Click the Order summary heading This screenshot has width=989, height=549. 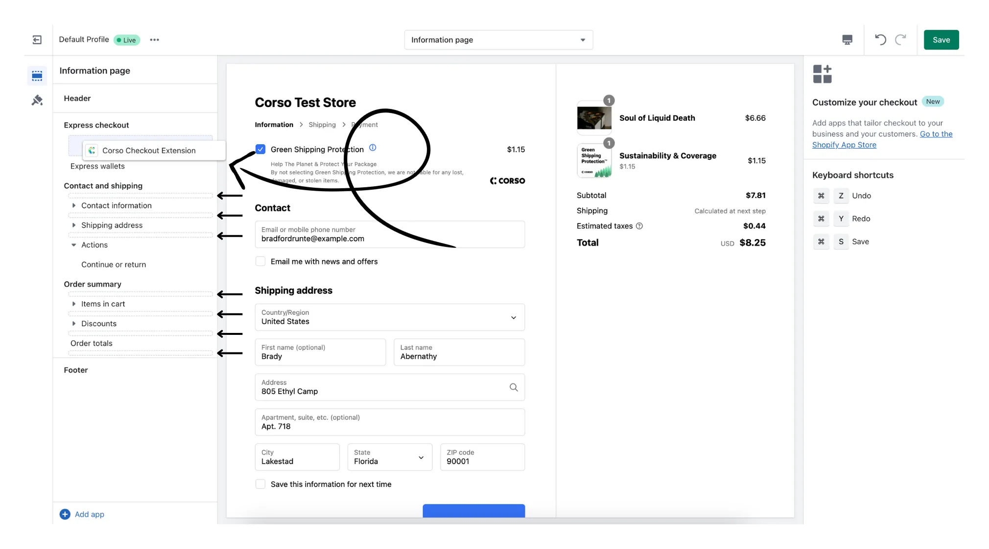click(92, 284)
